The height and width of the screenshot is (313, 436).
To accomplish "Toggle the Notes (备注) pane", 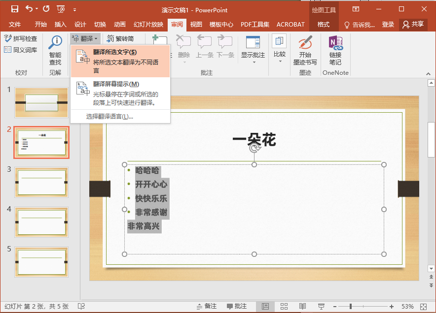I will click(x=206, y=306).
